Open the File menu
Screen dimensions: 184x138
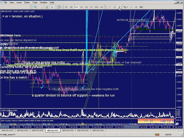click(x=5, y=2)
